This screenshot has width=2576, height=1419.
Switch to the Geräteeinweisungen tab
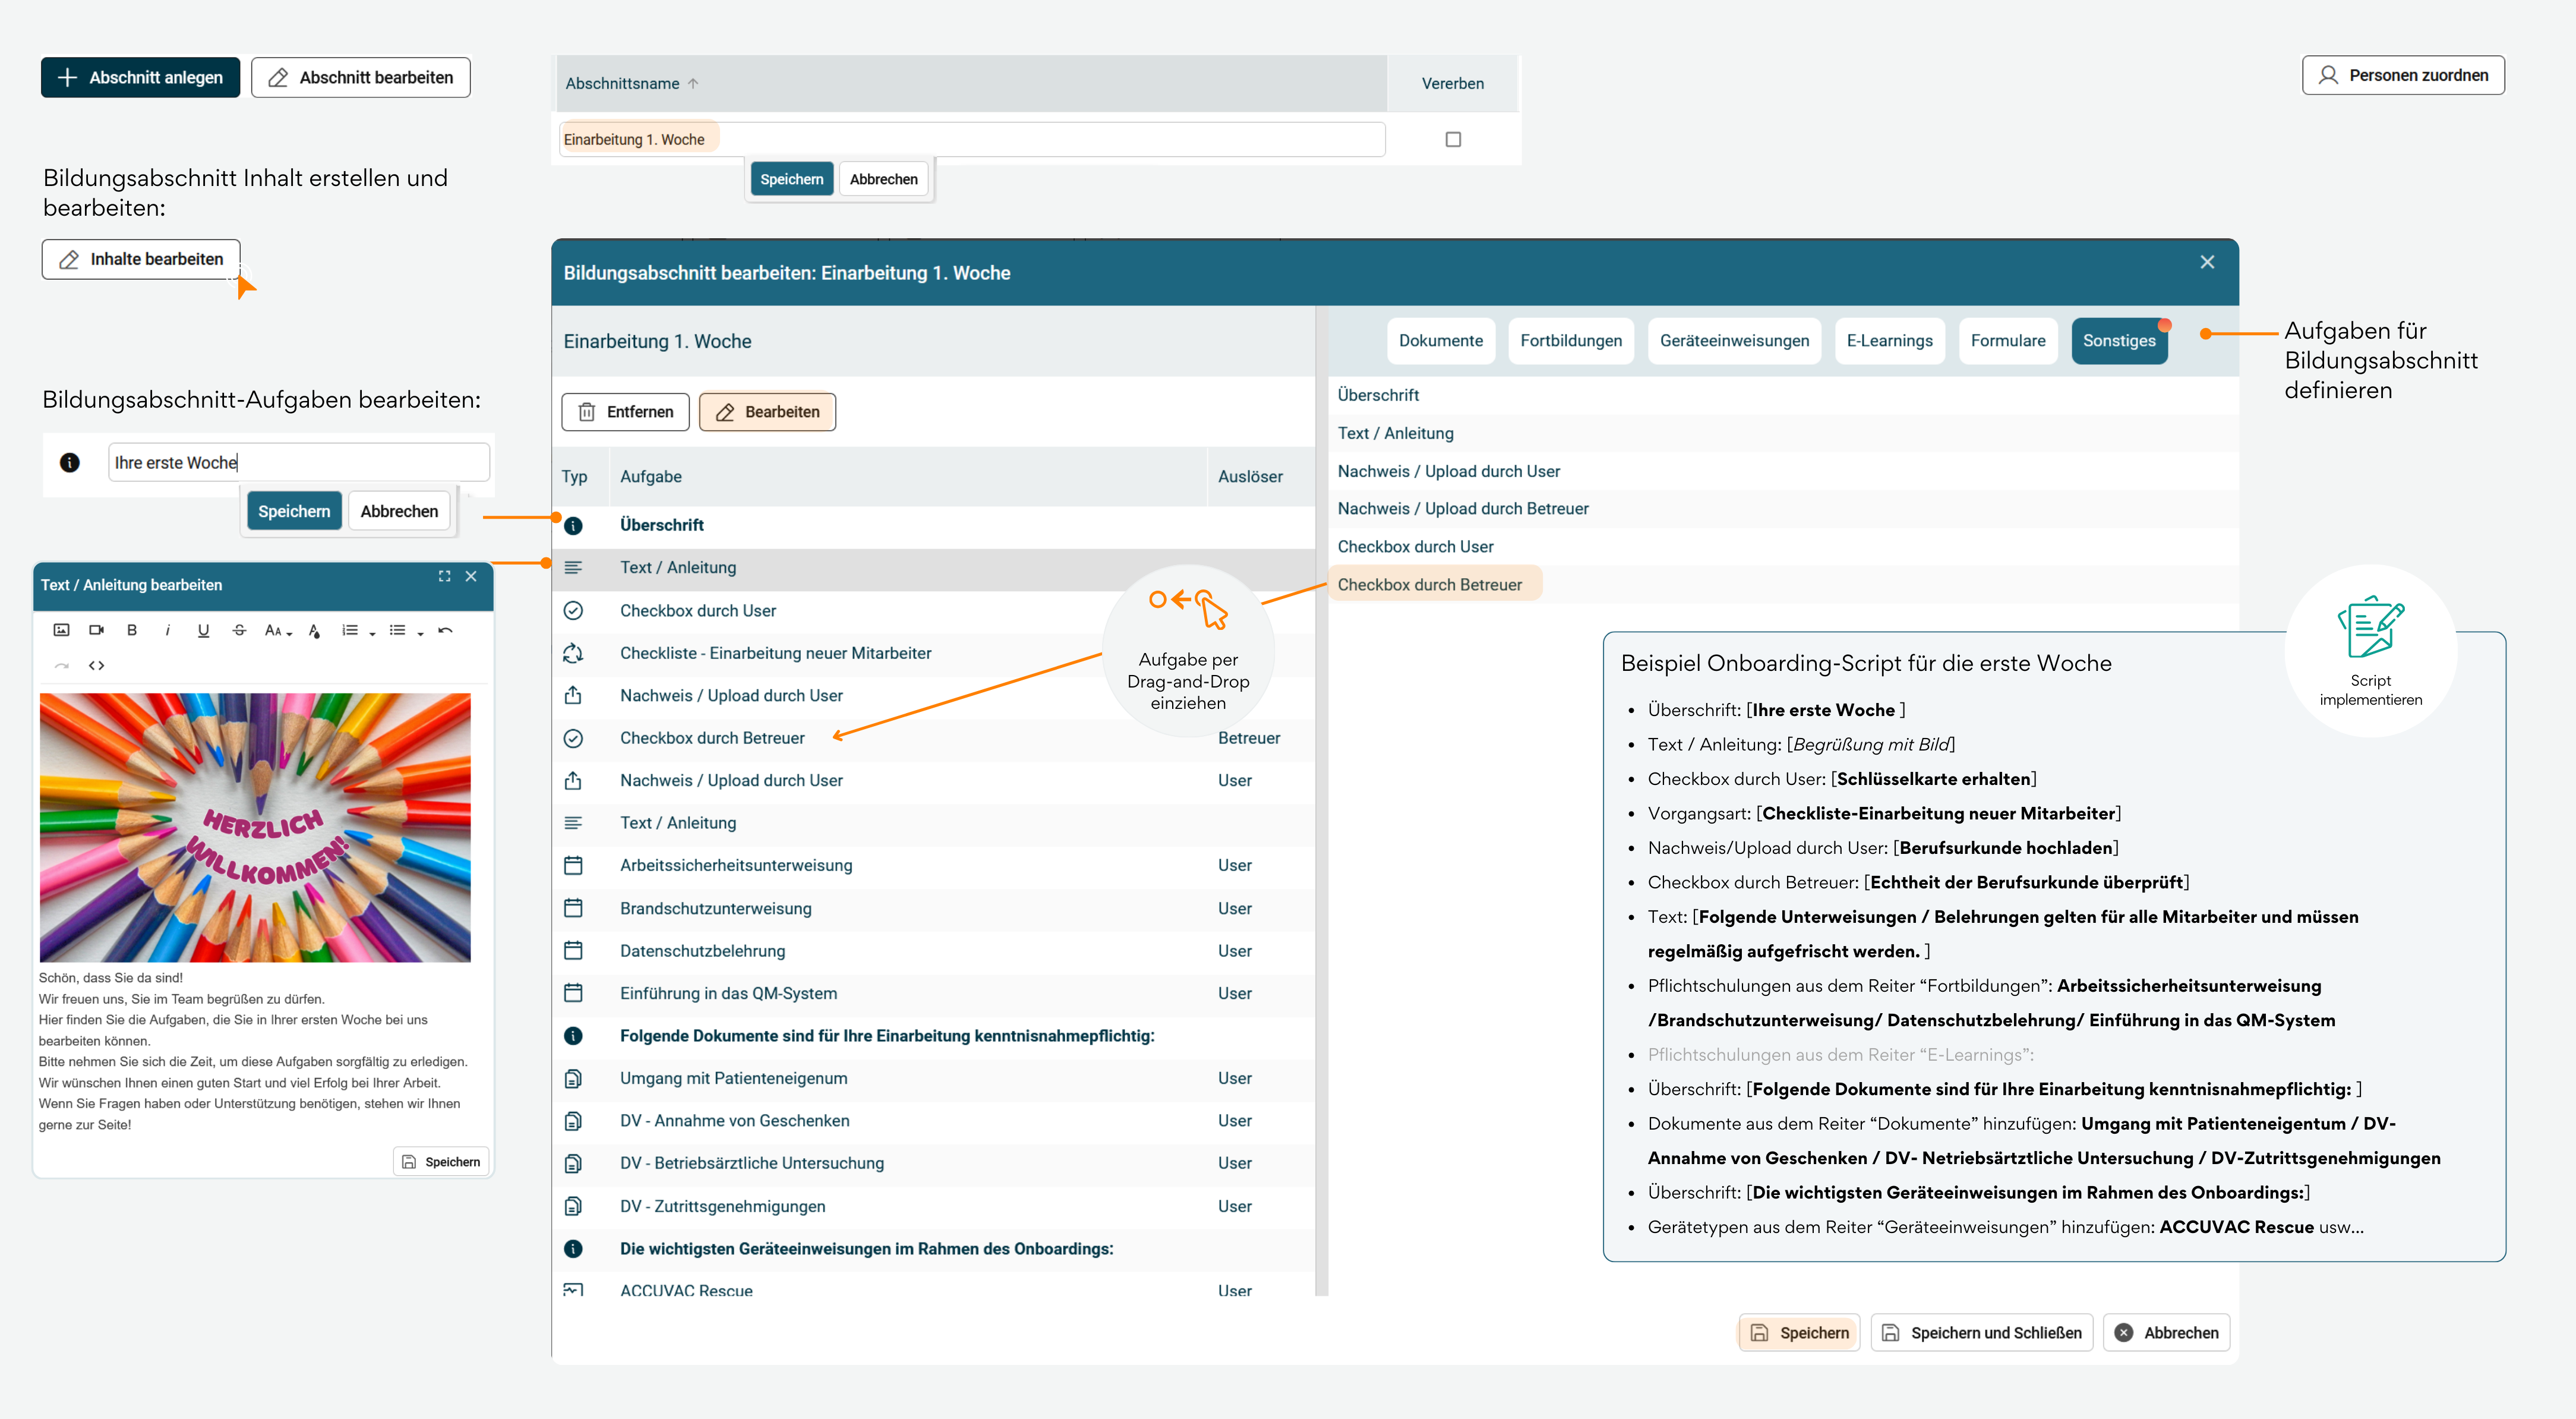[1734, 340]
